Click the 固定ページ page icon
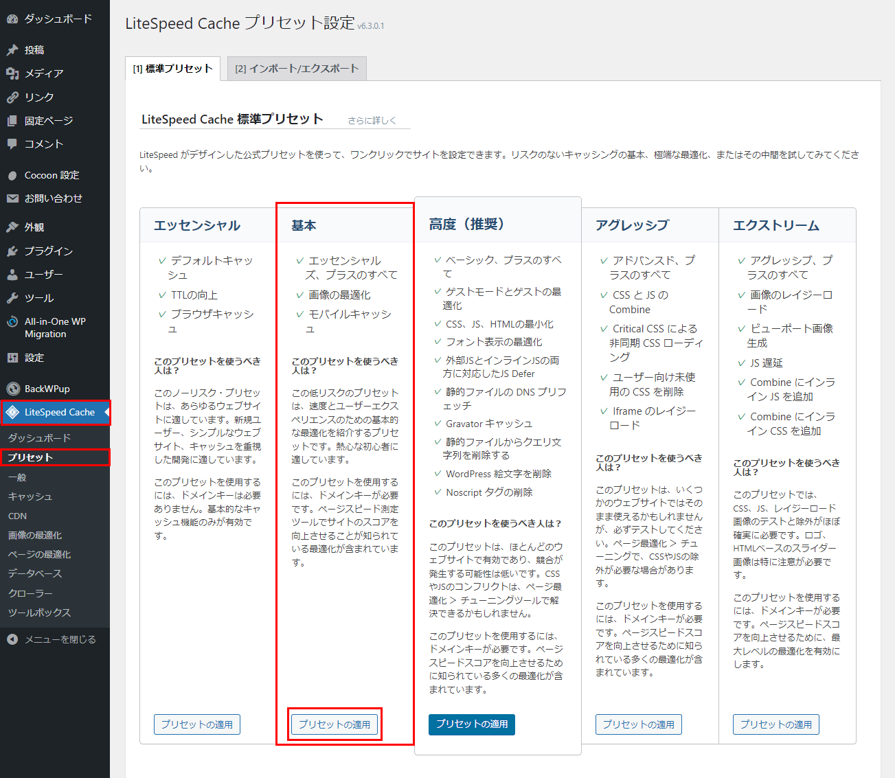Screen dimensions: 895x778 pyautogui.click(x=12, y=121)
